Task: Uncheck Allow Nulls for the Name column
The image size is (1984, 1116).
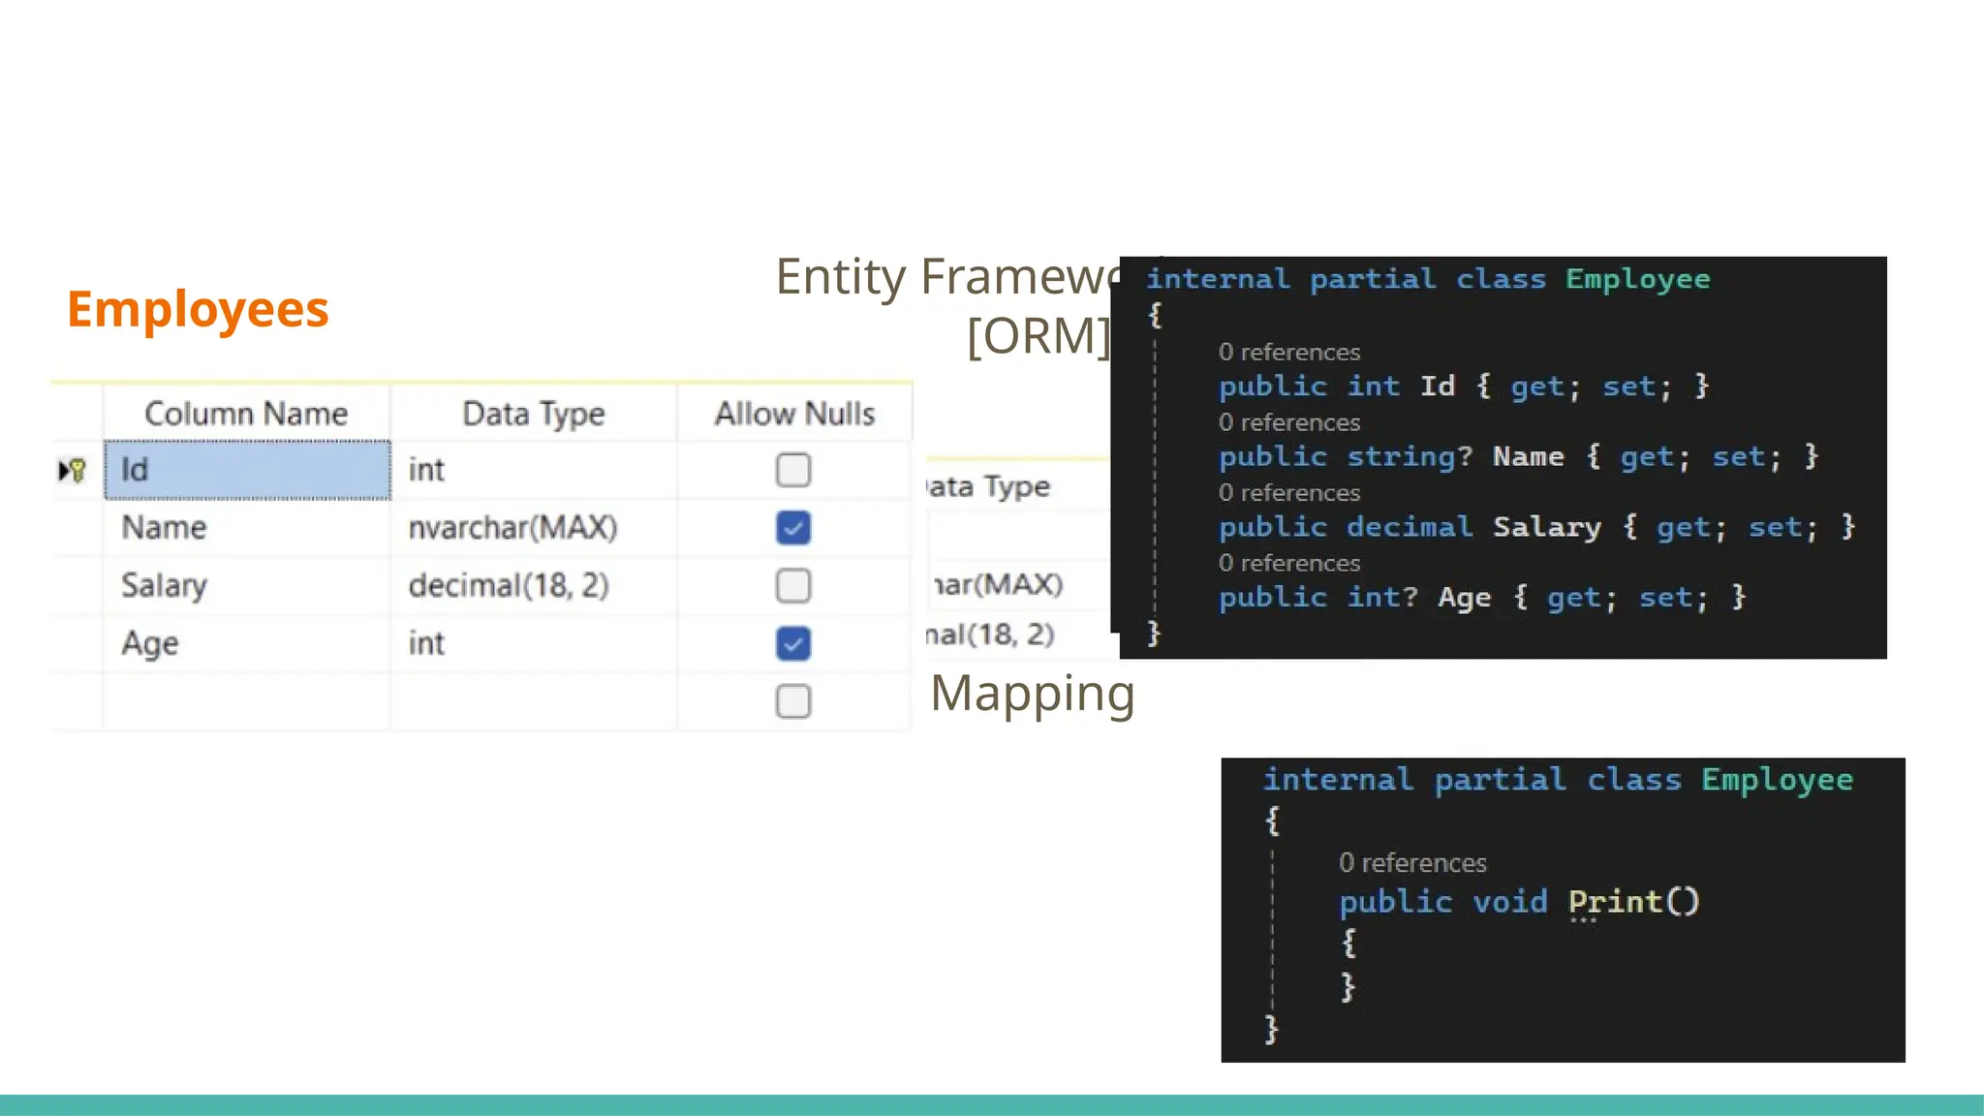Action: click(x=793, y=528)
